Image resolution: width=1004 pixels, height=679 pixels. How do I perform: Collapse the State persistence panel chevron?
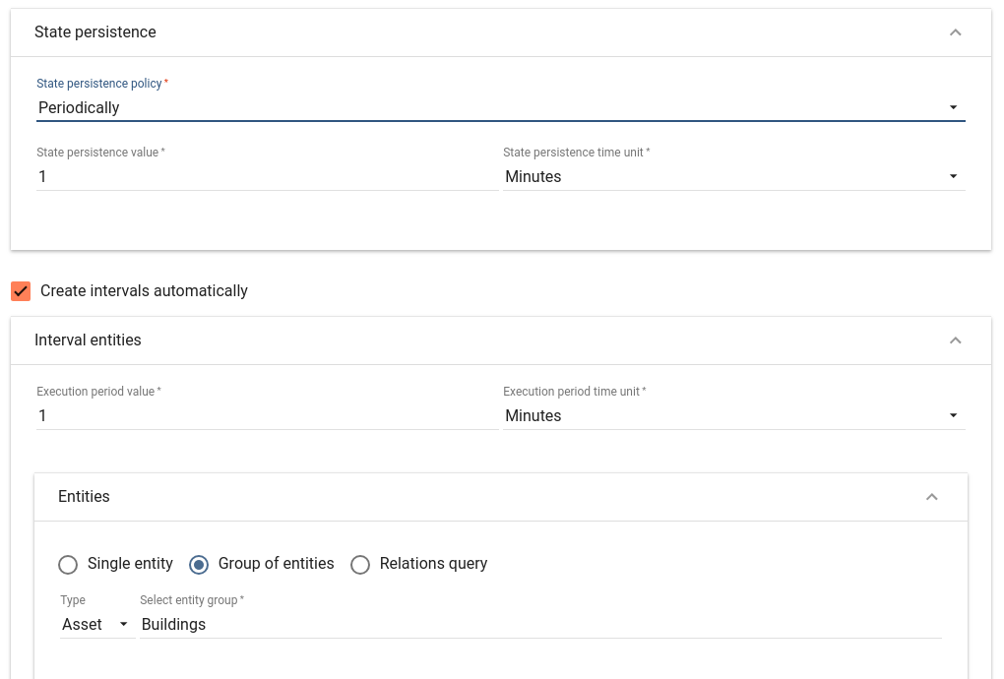954,32
